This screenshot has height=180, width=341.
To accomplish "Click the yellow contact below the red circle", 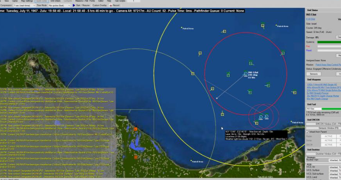I will click(x=223, y=114).
